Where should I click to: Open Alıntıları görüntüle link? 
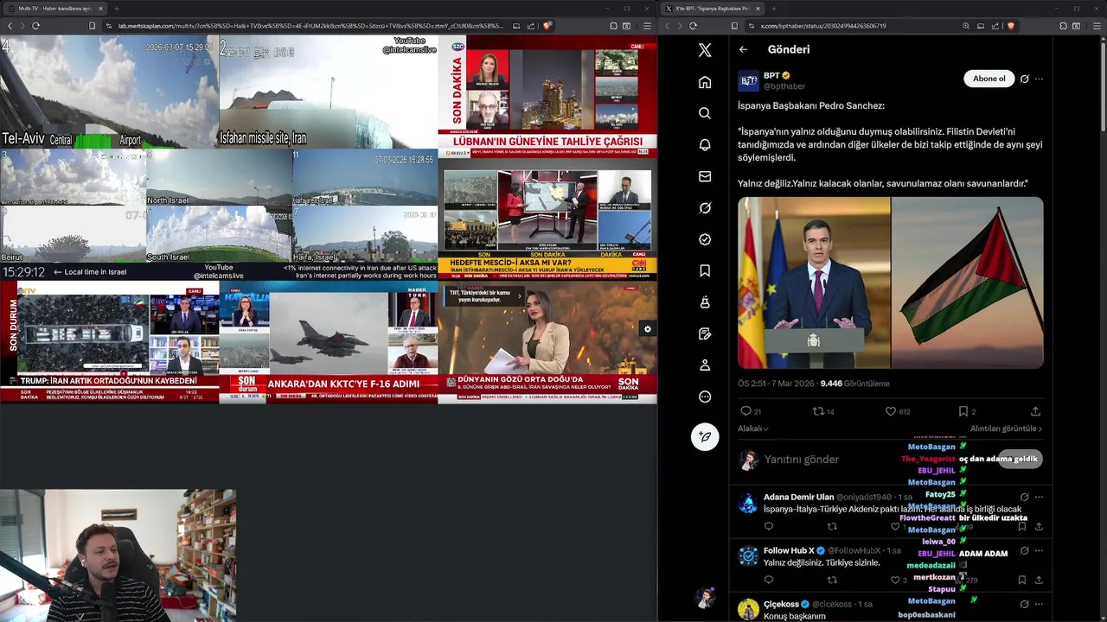click(x=1006, y=428)
